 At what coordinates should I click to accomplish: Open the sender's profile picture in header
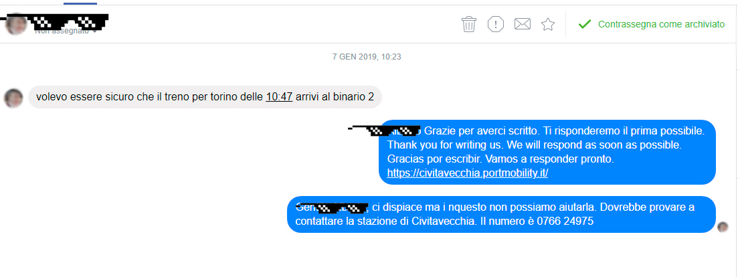point(15,24)
